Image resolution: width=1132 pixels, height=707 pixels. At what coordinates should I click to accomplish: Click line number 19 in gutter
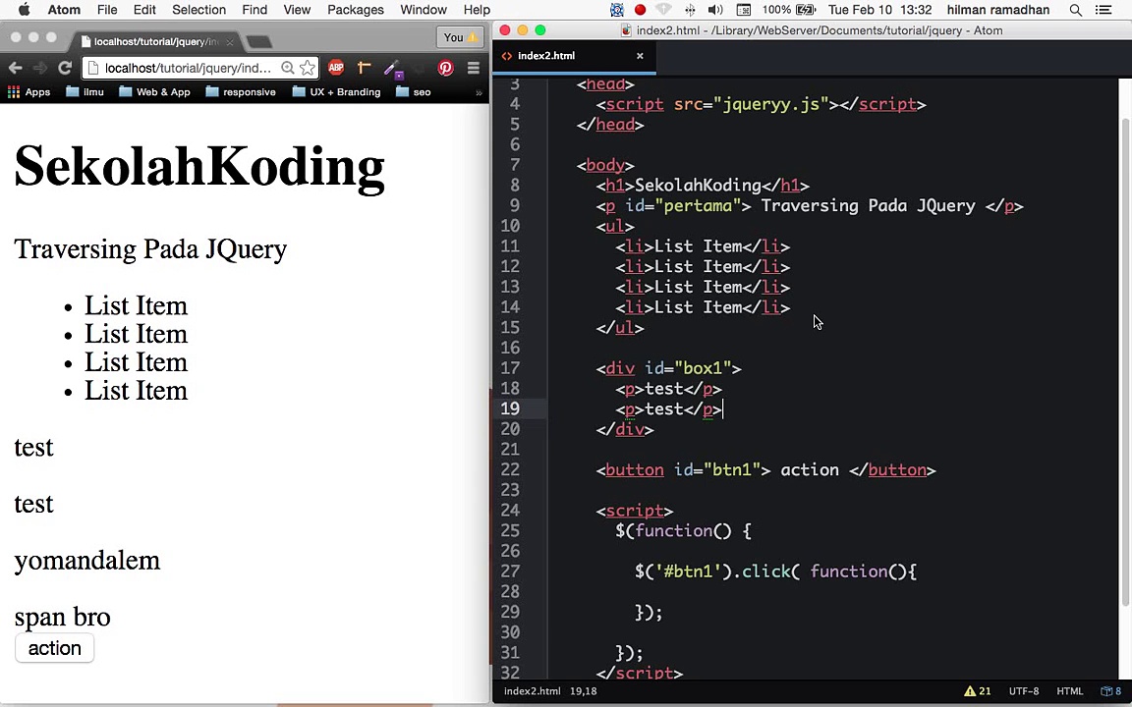pos(510,408)
